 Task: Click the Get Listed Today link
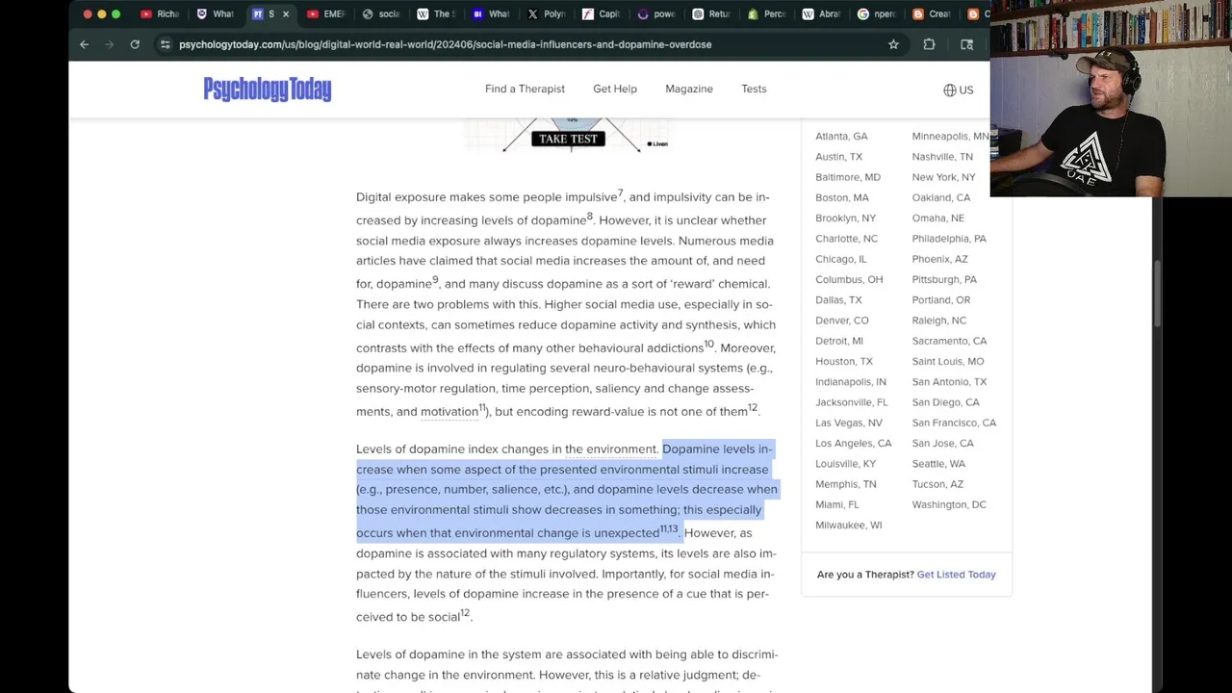click(x=956, y=575)
